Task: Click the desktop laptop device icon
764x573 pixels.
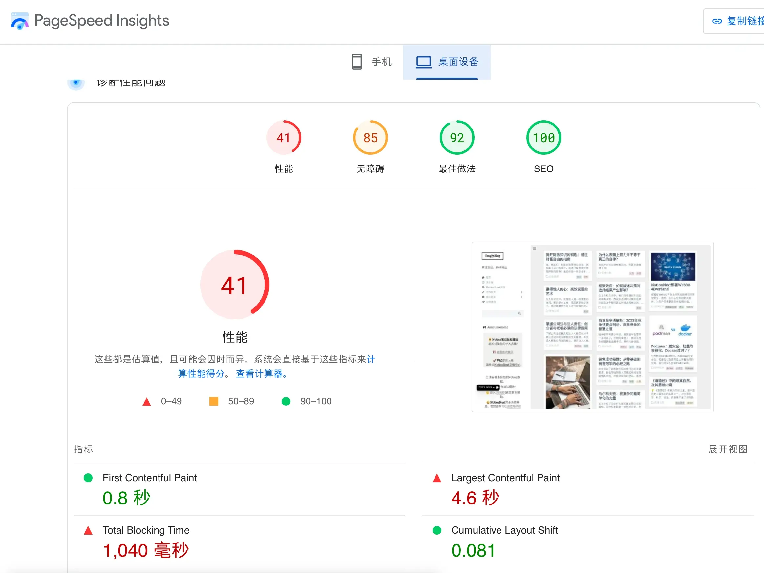Action: [x=423, y=62]
